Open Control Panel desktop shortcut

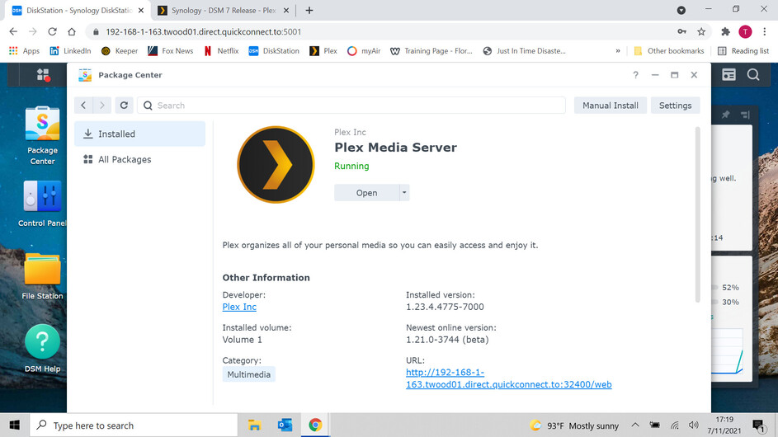tap(42, 204)
